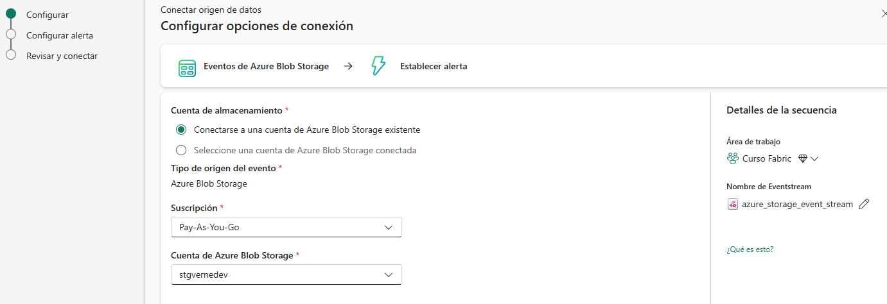
Task: Jump to the 'Revisar y conectar' step
Action: click(62, 56)
